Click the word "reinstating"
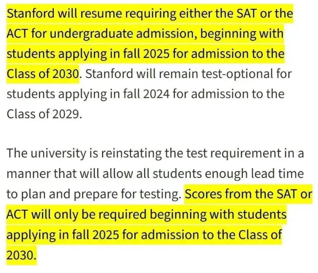This screenshot has height=273, width=318. point(131,153)
